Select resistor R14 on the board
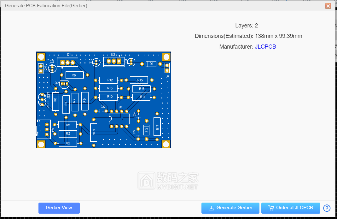This screenshot has height=219, width=337. click(93, 133)
